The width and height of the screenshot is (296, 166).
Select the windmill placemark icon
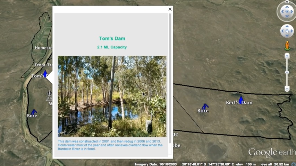click(x=49, y=95)
